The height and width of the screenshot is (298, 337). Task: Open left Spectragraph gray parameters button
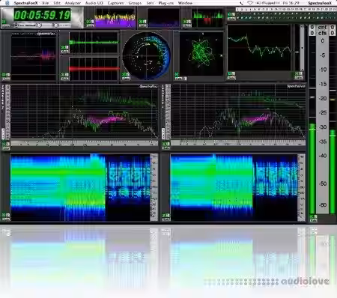point(6,148)
